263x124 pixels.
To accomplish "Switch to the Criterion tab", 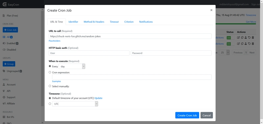I will [x=129, y=22].
